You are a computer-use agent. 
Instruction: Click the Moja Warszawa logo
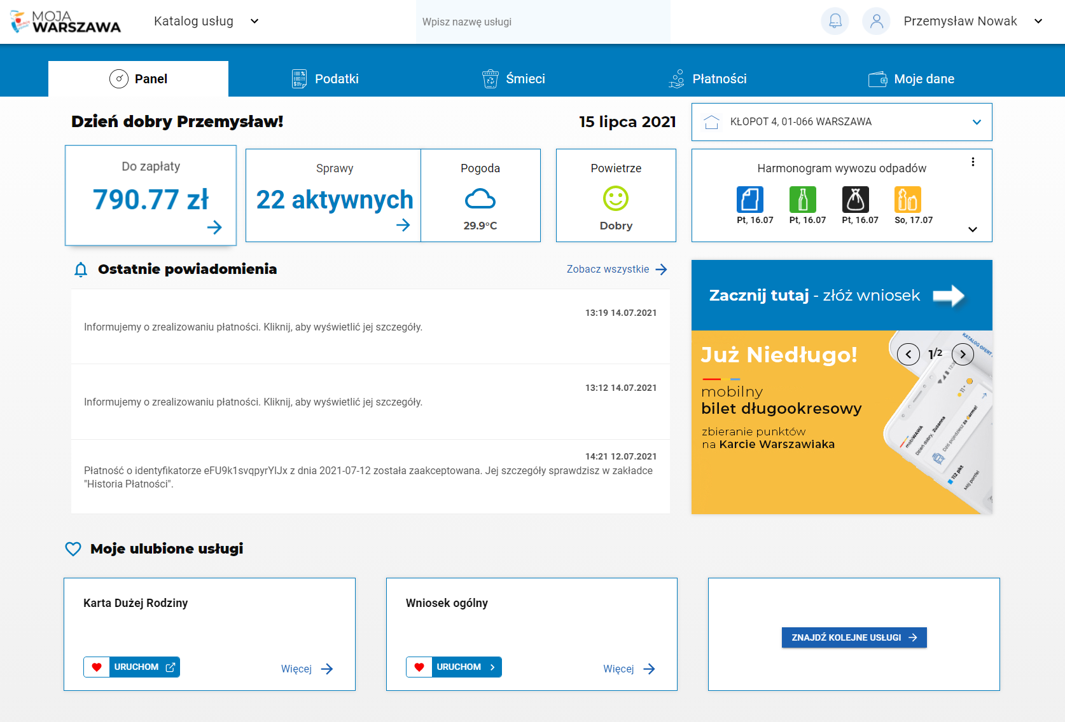coord(66,22)
